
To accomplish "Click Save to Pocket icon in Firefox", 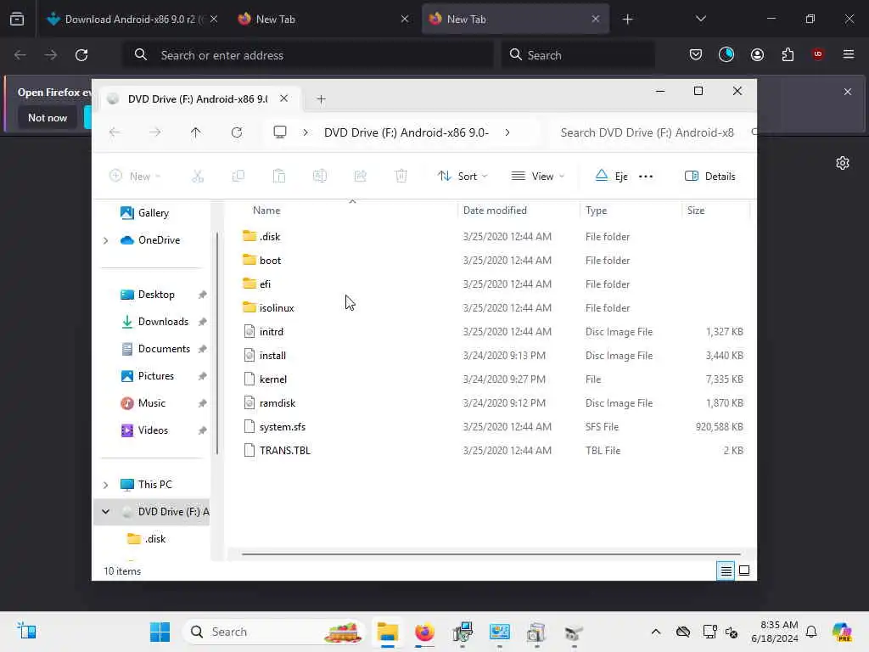I will tap(696, 54).
